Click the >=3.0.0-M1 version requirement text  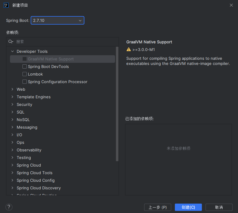(144, 50)
